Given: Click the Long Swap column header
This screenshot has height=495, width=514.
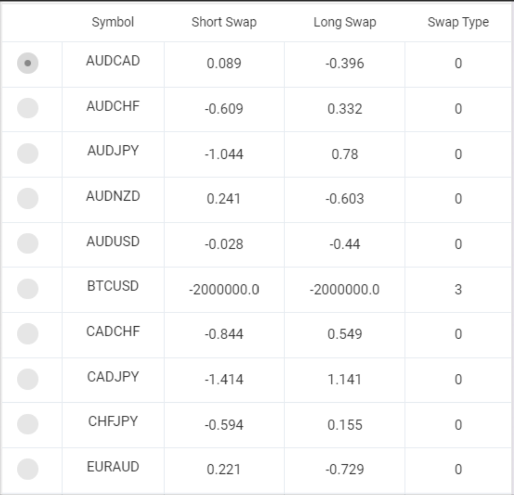Looking at the screenshot, I should click(x=345, y=22).
